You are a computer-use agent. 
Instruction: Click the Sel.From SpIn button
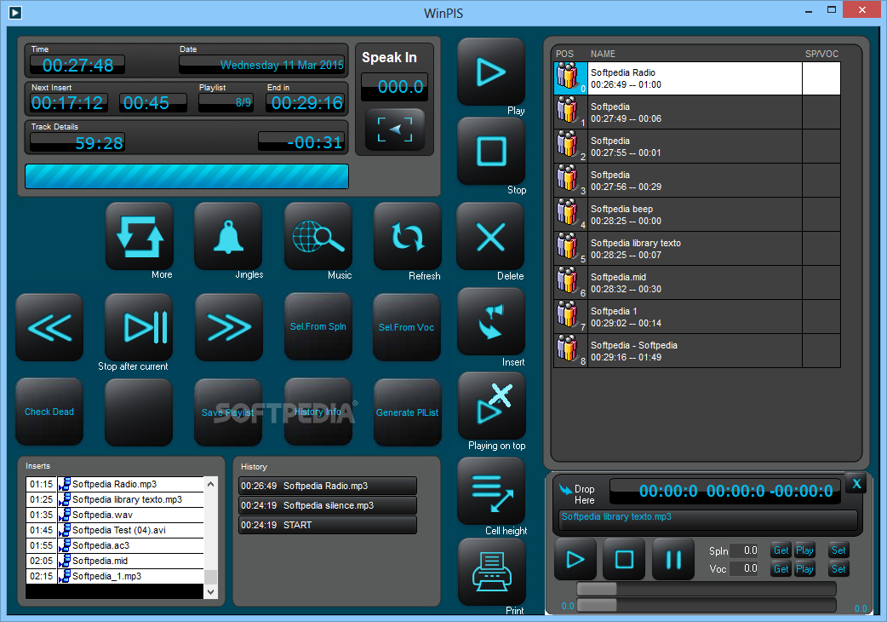pos(318,326)
